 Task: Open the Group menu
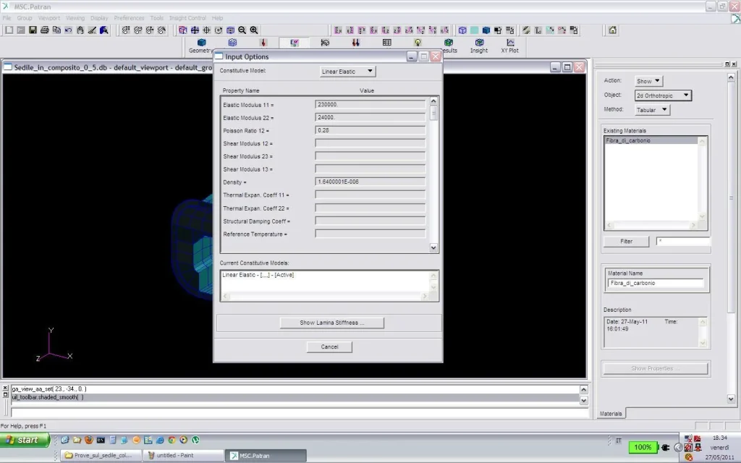pyautogui.click(x=25, y=18)
